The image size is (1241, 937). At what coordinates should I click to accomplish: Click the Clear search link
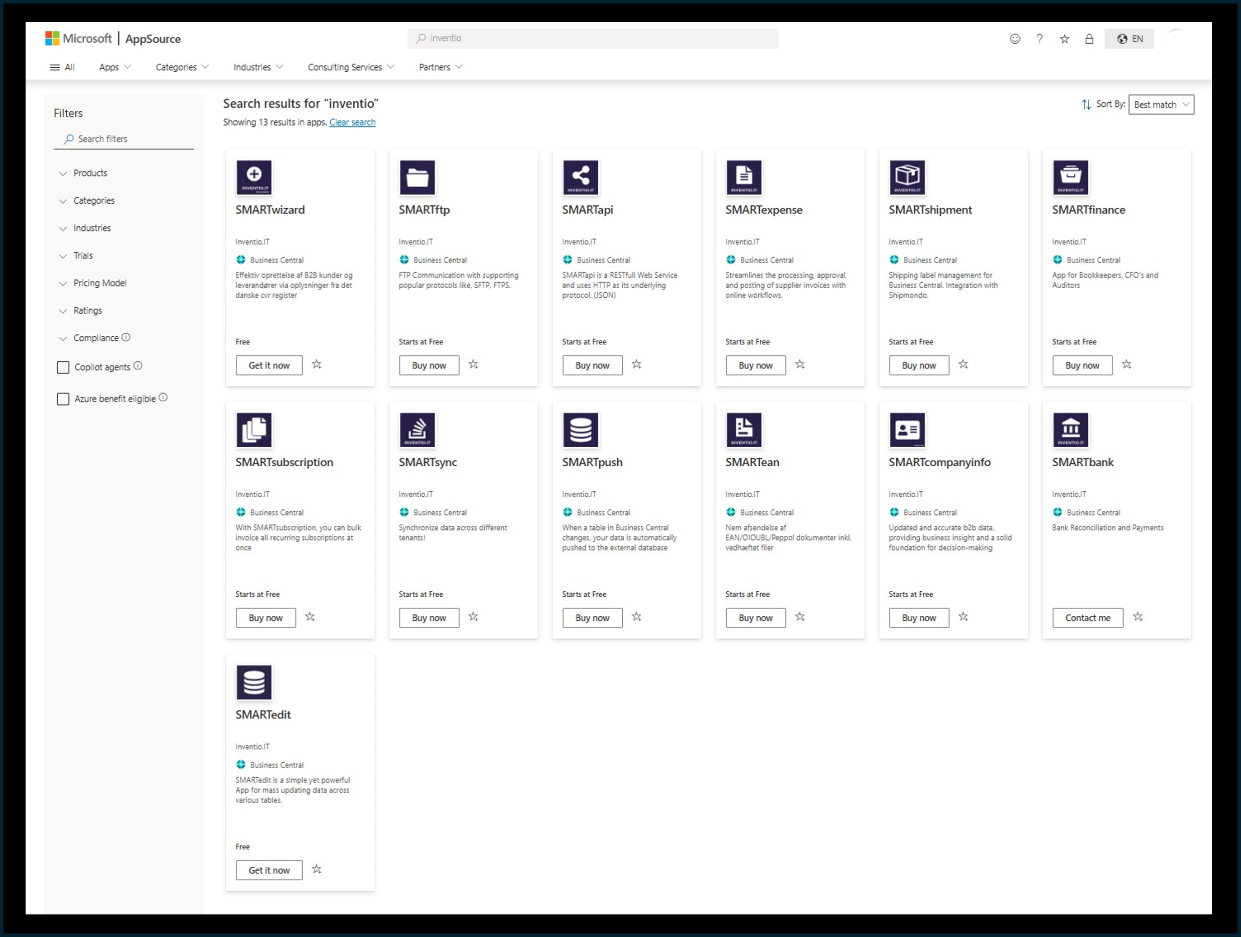[352, 122]
